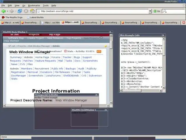Click the Summary link
Screen dimensions: 186x140
coord(16,57)
